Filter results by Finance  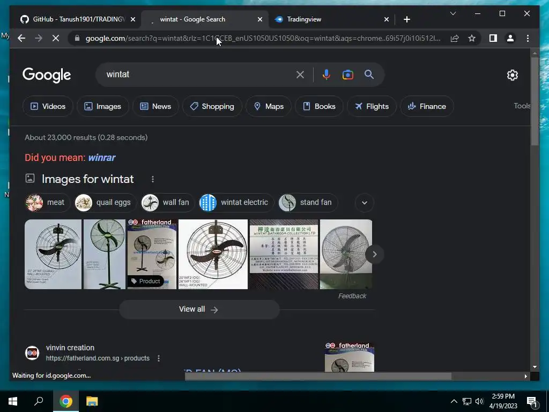[427, 106]
